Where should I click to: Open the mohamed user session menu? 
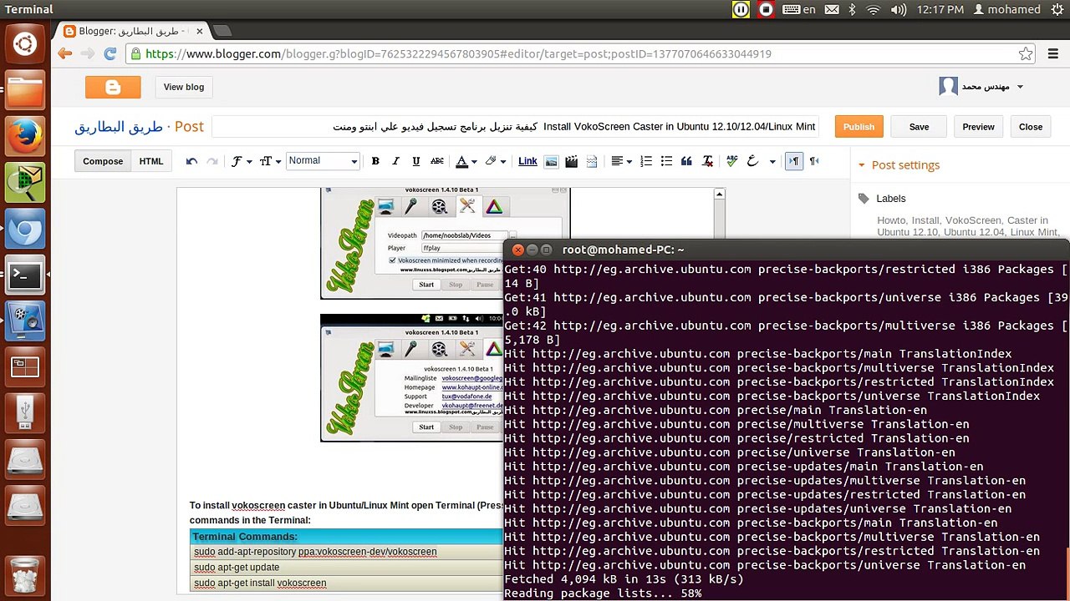coord(1007,9)
